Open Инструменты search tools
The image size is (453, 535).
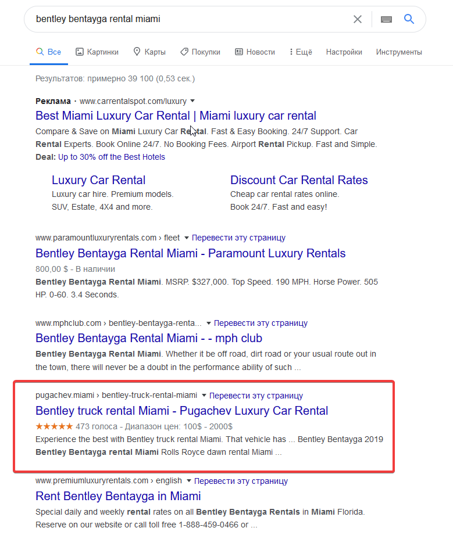[399, 52]
